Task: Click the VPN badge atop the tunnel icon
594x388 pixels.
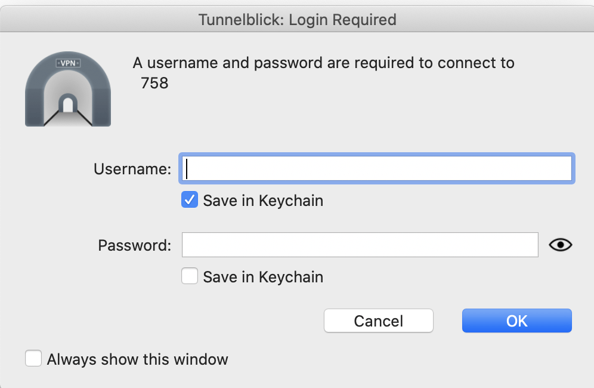Action: 67,63
